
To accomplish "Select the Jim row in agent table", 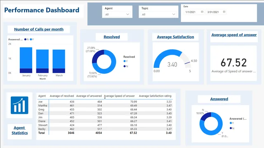I will (x=105, y=117).
